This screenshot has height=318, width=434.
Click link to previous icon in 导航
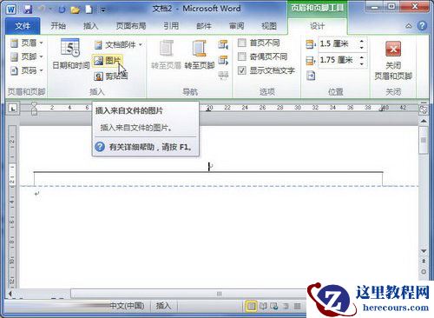(223, 76)
